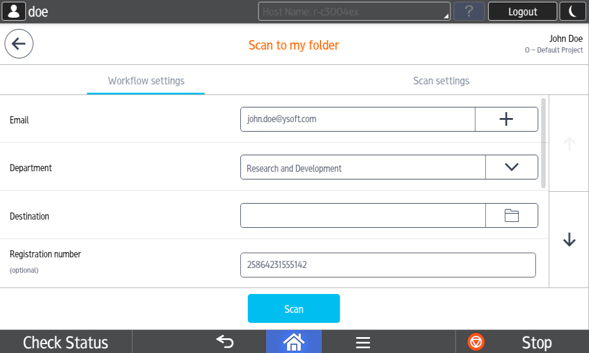The width and height of the screenshot is (589, 353).
Task: Switch to the Scan settings tab
Action: [441, 81]
